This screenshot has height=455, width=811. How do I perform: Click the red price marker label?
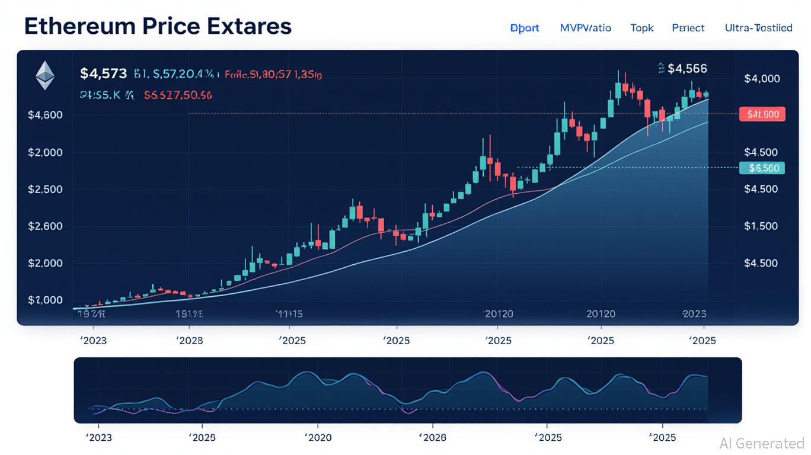(x=762, y=114)
